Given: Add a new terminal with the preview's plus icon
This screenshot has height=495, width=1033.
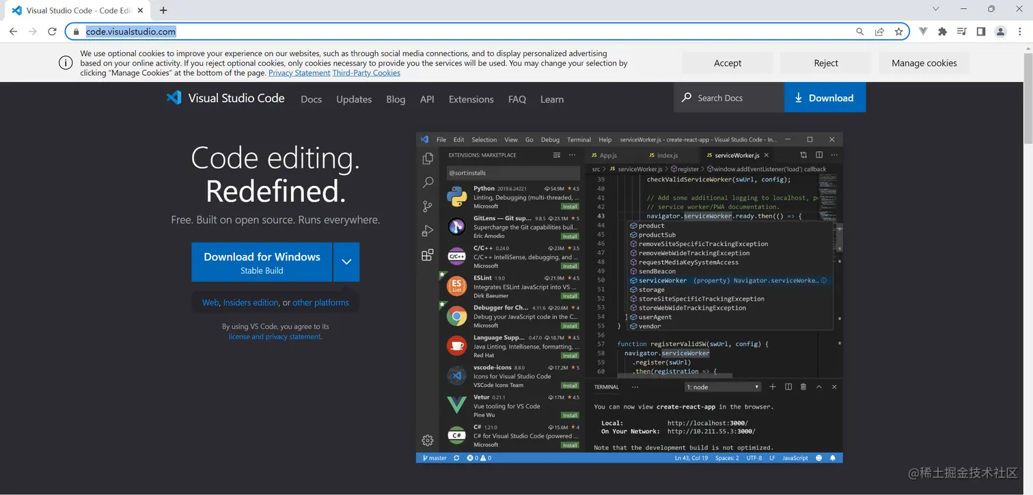Looking at the screenshot, I should (773, 387).
